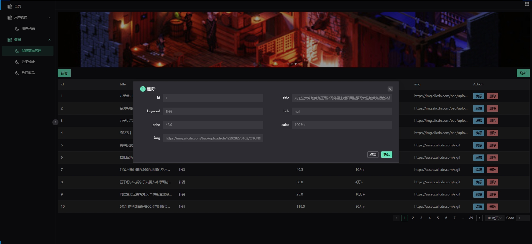Click the img URL field in dialog

point(213,138)
